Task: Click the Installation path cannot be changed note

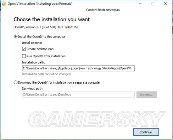Action: tap(47, 74)
